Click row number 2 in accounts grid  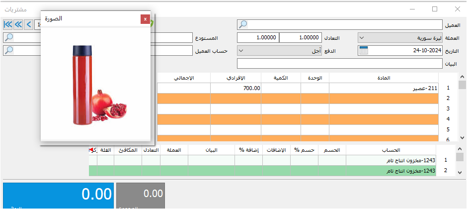click(x=446, y=171)
